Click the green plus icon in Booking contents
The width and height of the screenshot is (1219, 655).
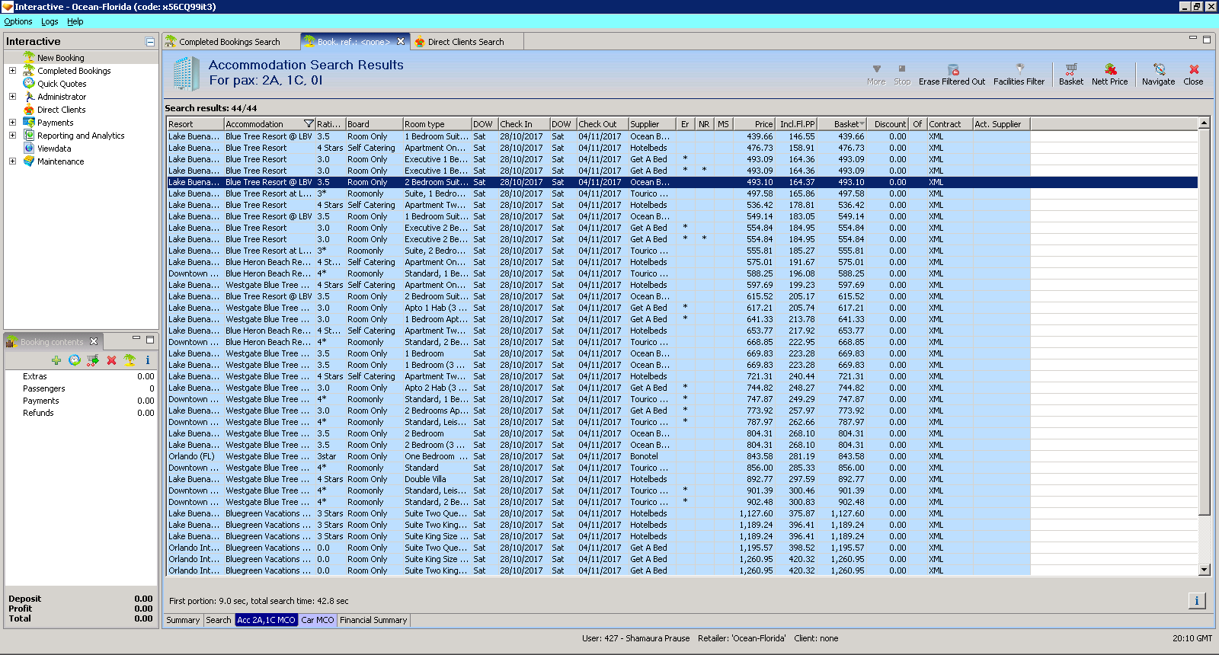point(56,360)
